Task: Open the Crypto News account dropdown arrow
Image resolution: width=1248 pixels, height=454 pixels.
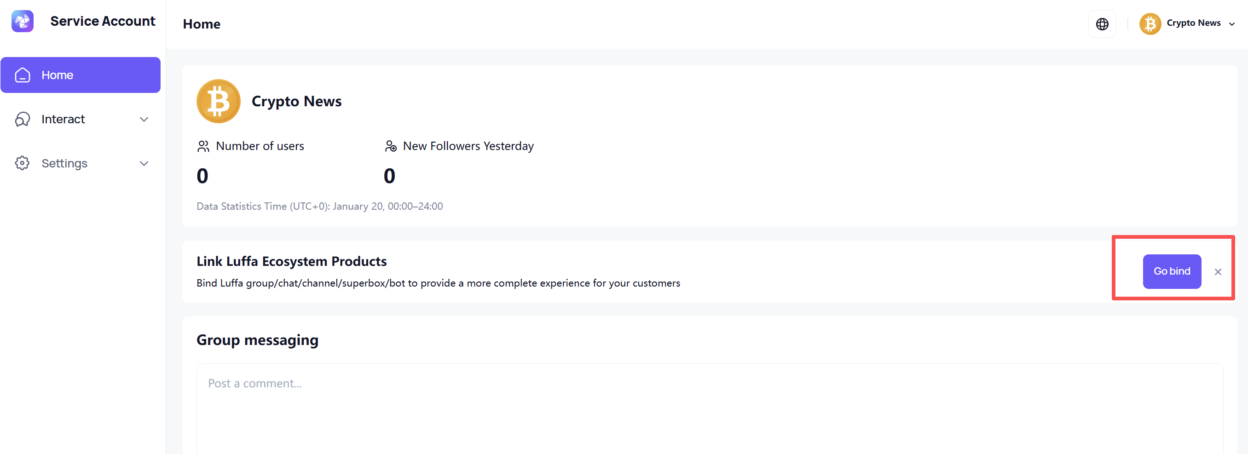Action: [x=1231, y=24]
